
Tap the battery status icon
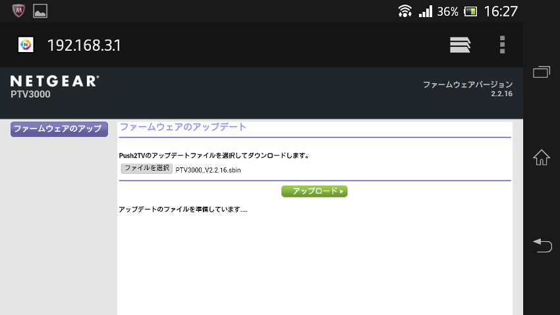click(470, 11)
